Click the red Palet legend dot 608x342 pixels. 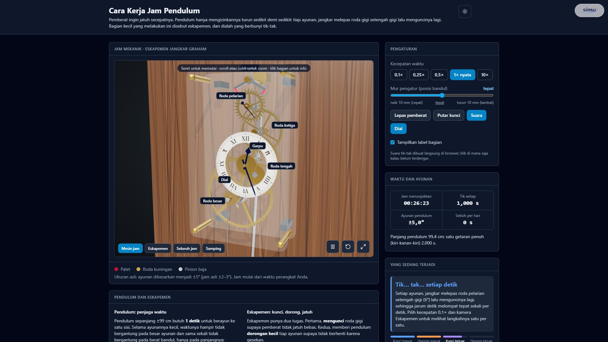click(116, 269)
